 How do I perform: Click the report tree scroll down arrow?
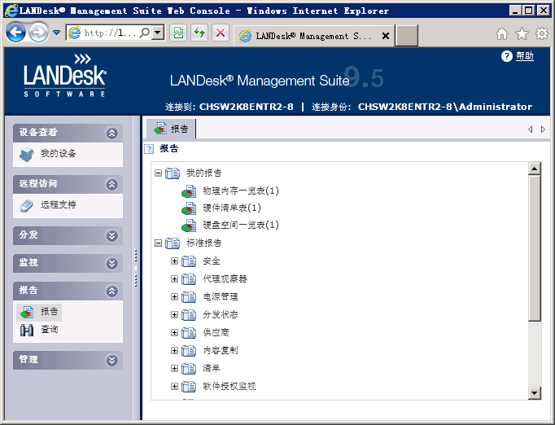coord(534,392)
